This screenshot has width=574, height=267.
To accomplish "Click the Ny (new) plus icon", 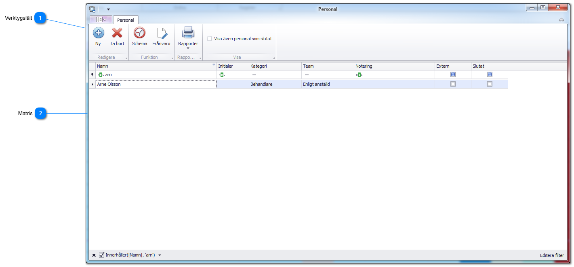I will click(x=98, y=33).
